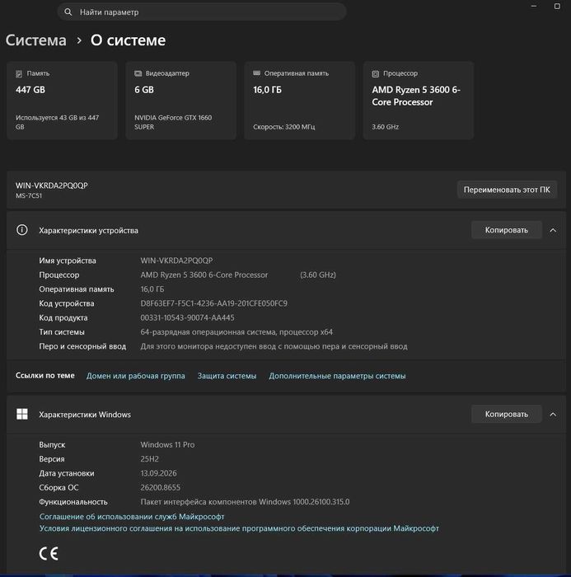Click the search magnifier icon

tap(68, 12)
